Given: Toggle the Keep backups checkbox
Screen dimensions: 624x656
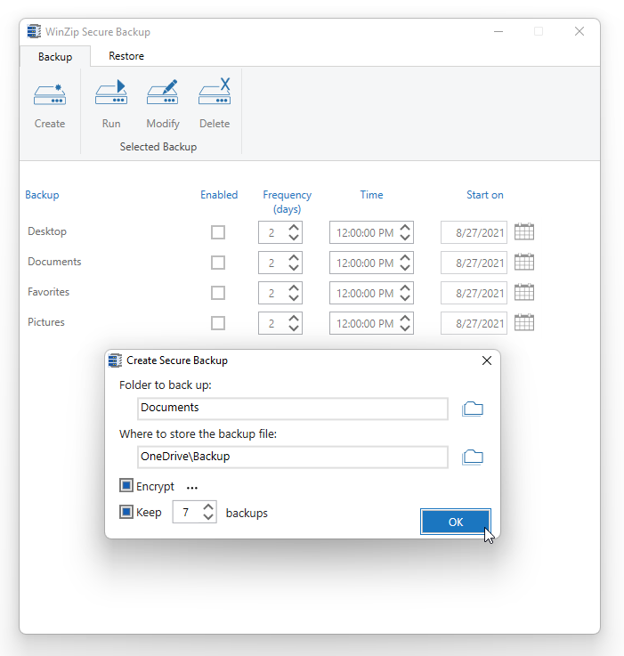Looking at the screenshot, I should coord(126,512).
